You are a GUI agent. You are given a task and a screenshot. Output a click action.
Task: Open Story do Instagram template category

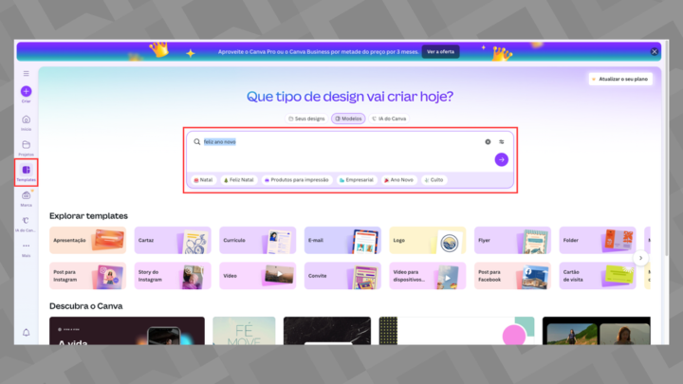(173, 276)
